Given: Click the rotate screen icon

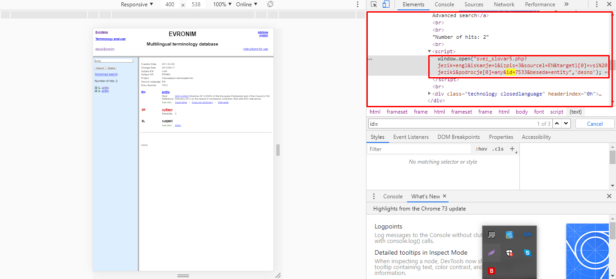Looking at the screenshot, I should click(270, 4).
